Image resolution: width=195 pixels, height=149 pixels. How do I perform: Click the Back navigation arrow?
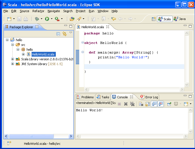tap(120, 19)
